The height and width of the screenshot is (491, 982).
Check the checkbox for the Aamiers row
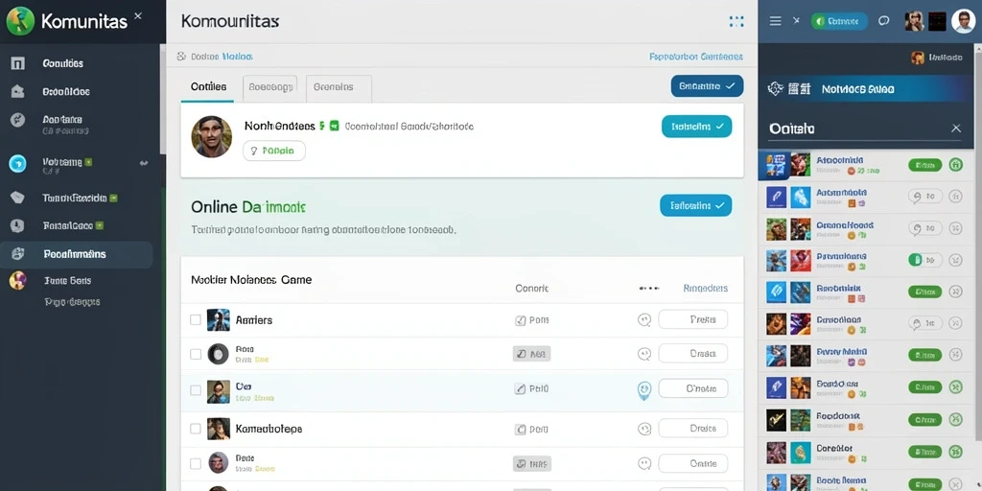(x=196, y=320)
